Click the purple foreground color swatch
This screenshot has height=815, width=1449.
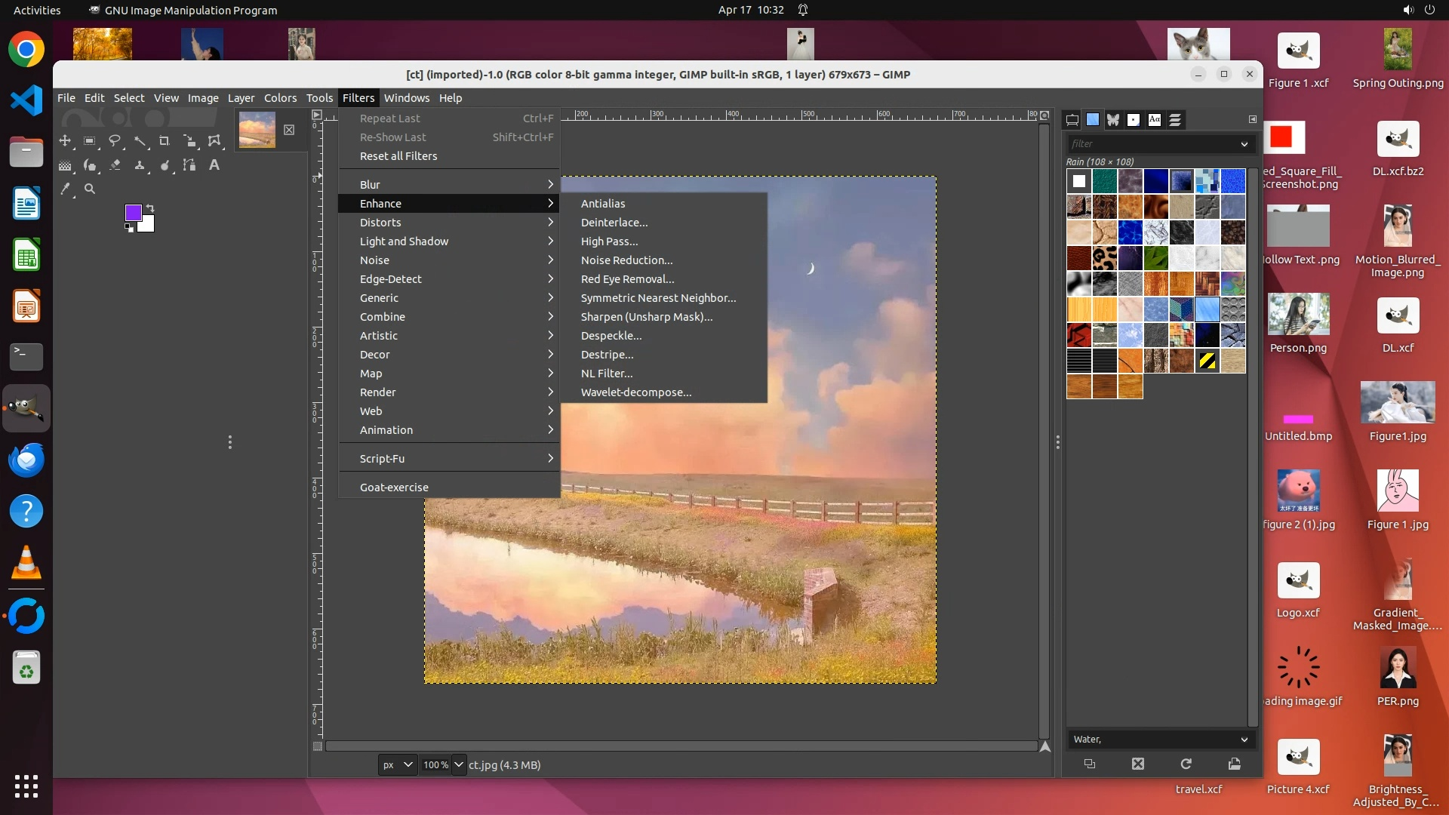[133, 213]
